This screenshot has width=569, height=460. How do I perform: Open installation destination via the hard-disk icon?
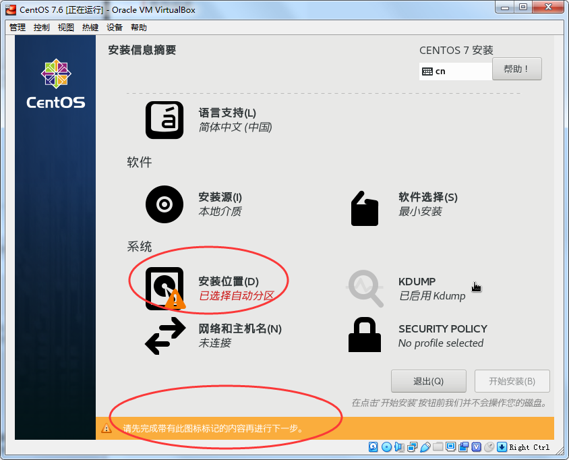click(x=165, y=289)
